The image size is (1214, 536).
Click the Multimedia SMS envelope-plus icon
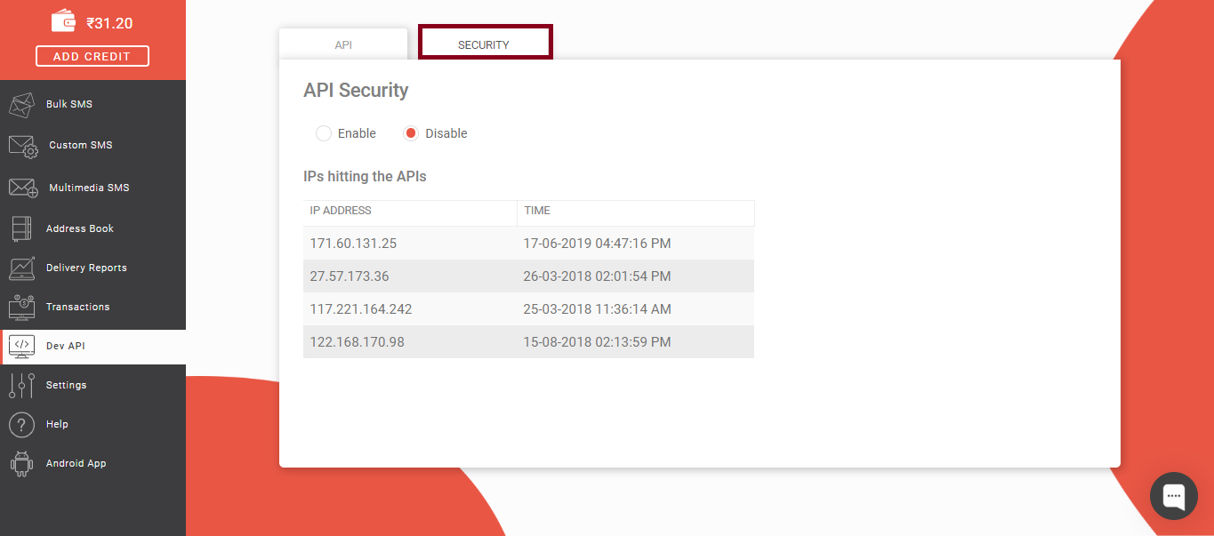23,188
